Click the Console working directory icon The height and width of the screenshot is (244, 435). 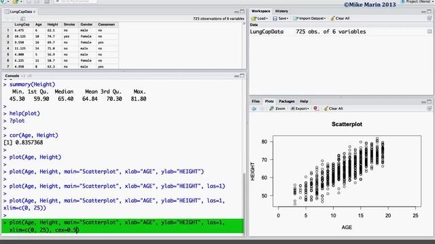(30, 76)
